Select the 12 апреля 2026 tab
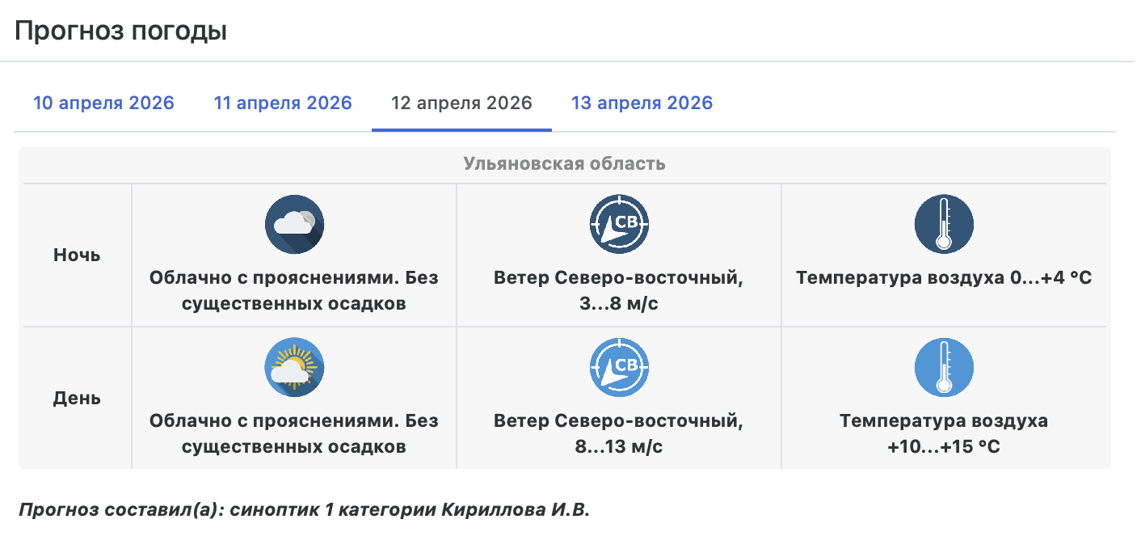 tap(461, 103)
